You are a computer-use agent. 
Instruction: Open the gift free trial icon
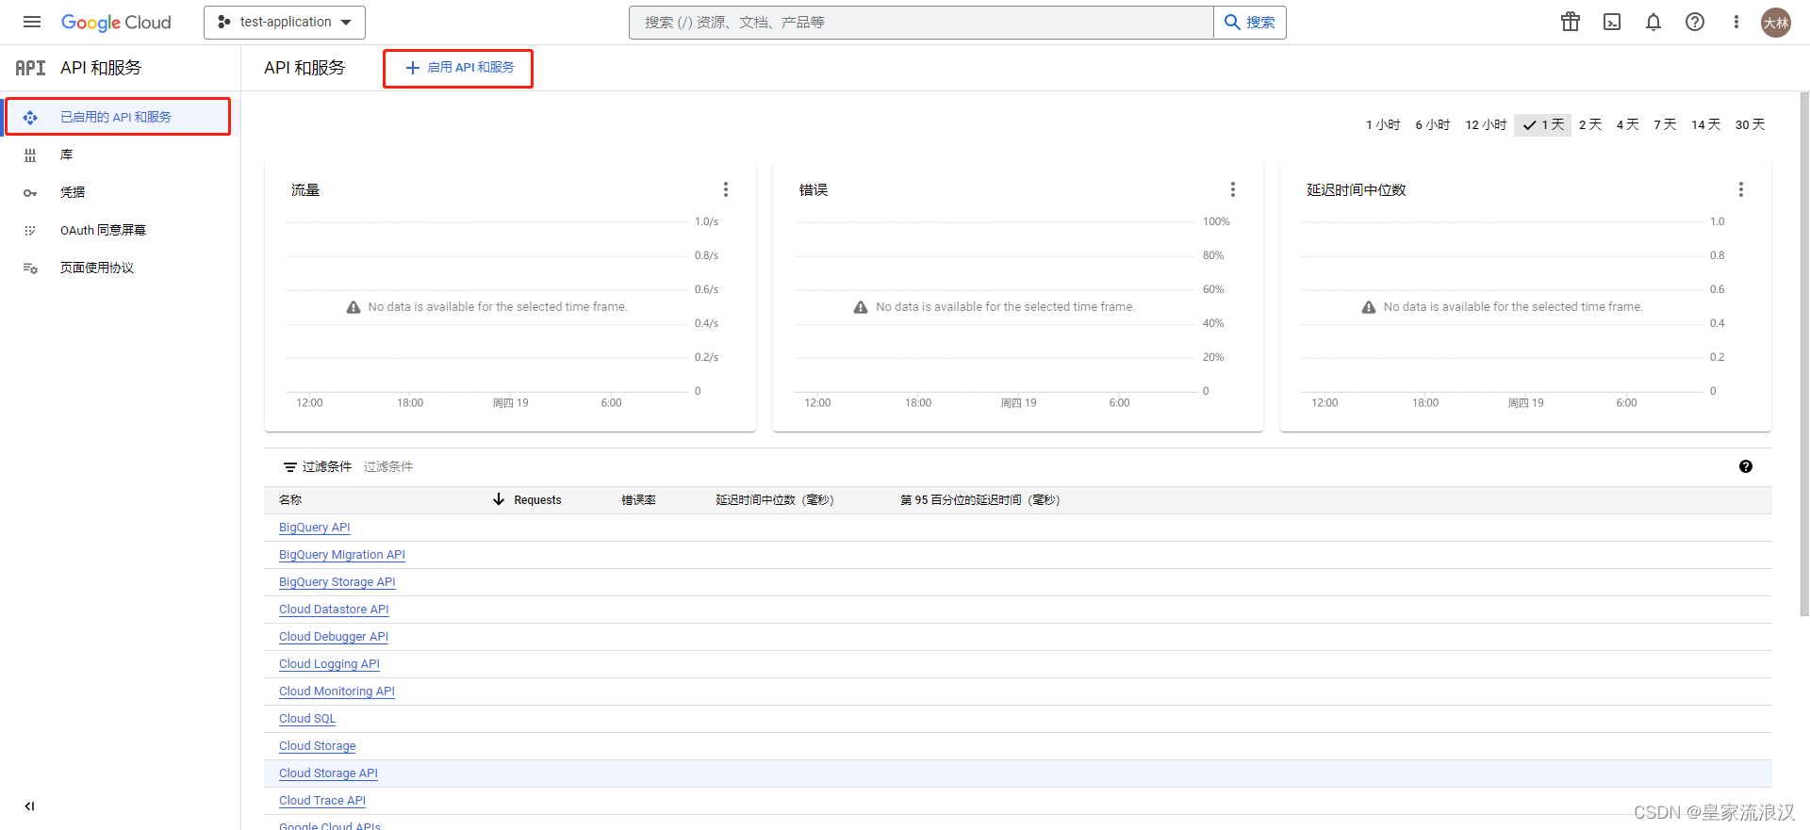(x=1571, y=22)
